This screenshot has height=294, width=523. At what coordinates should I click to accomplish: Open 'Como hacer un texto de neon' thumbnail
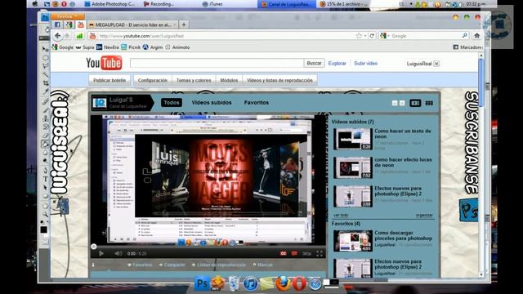pyautogui.click(x=352, y=139)
